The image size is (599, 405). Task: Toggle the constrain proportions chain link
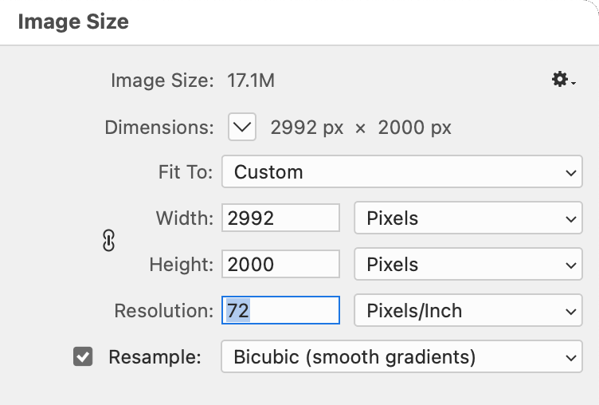pyautogui.click(x=109, y=241)
